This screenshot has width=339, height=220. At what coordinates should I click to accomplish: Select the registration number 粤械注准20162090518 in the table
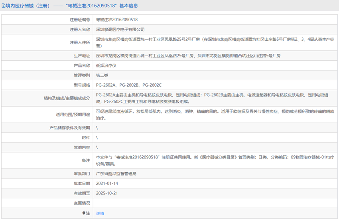[116, 20]
